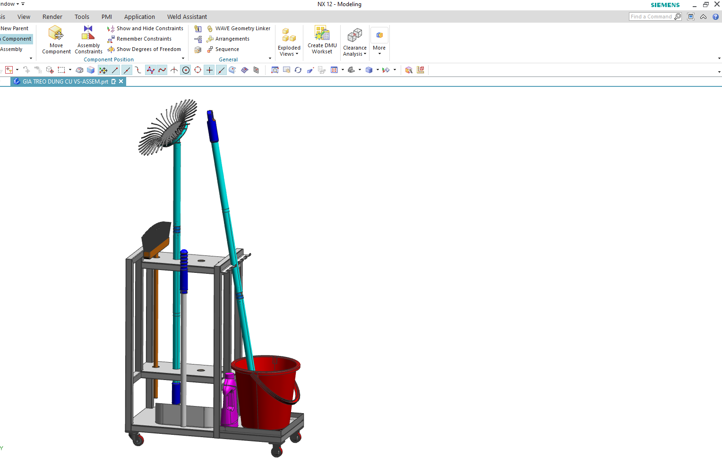Toggle the Point on Curve snap
722x474 pixels.
coord(221,70)
